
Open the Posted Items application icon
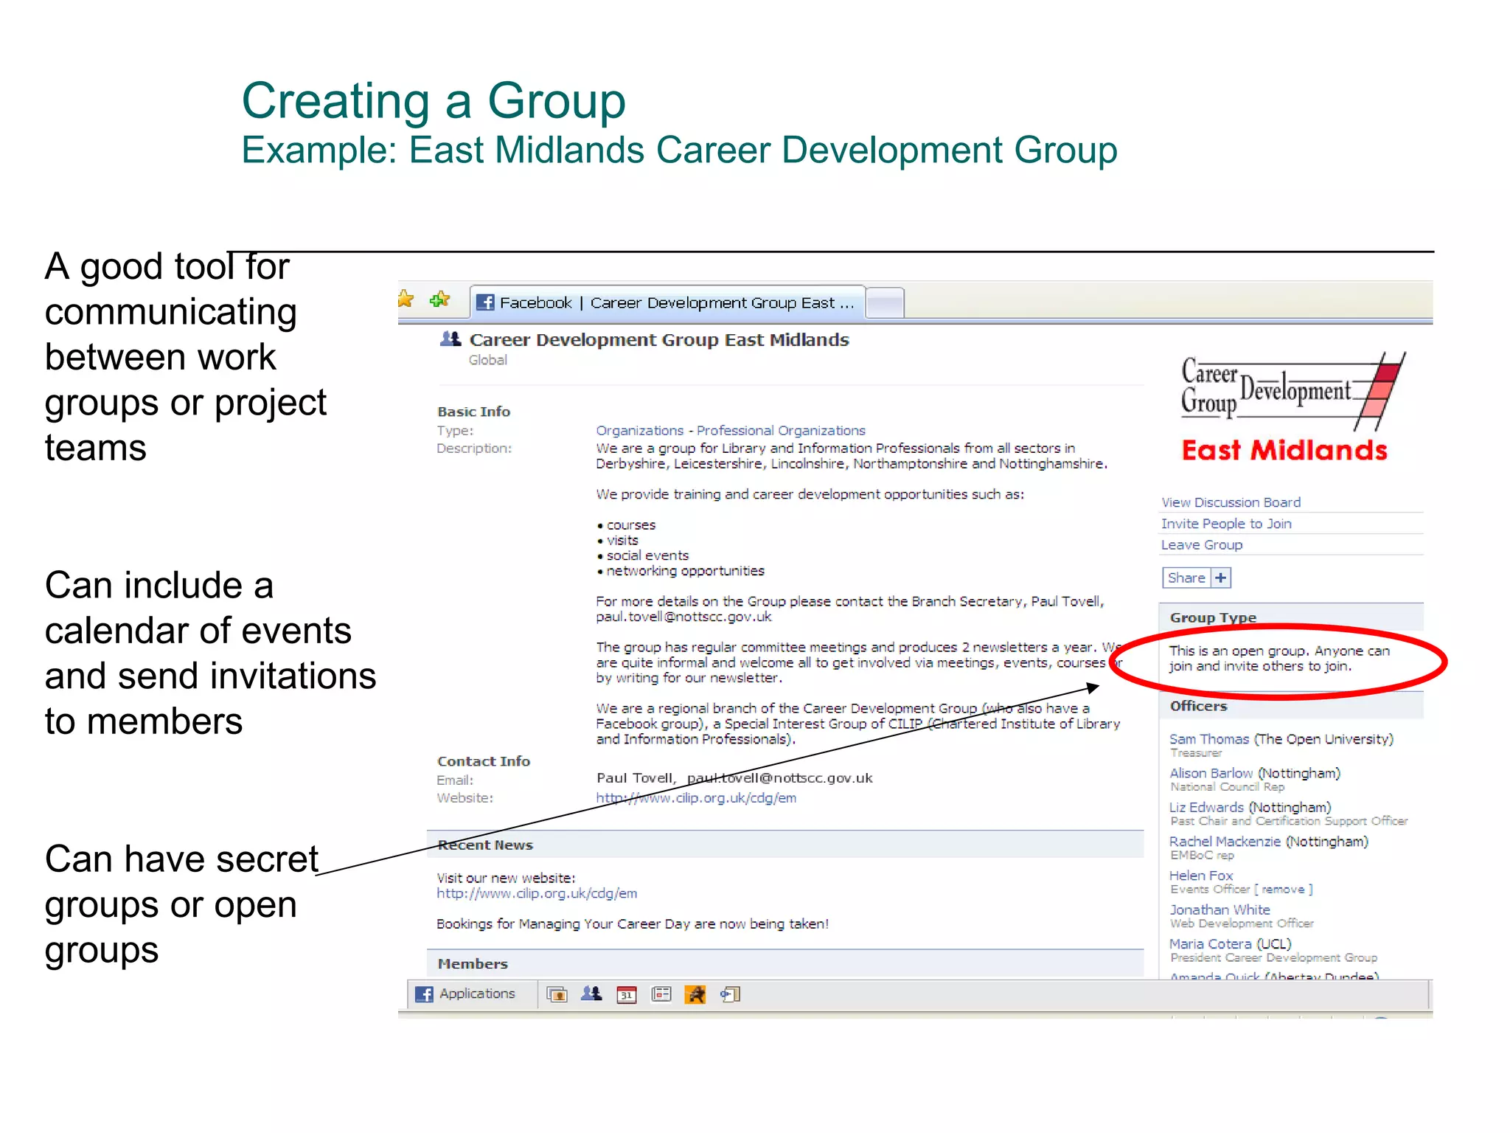pyautogui.click(x=731, y=994)
